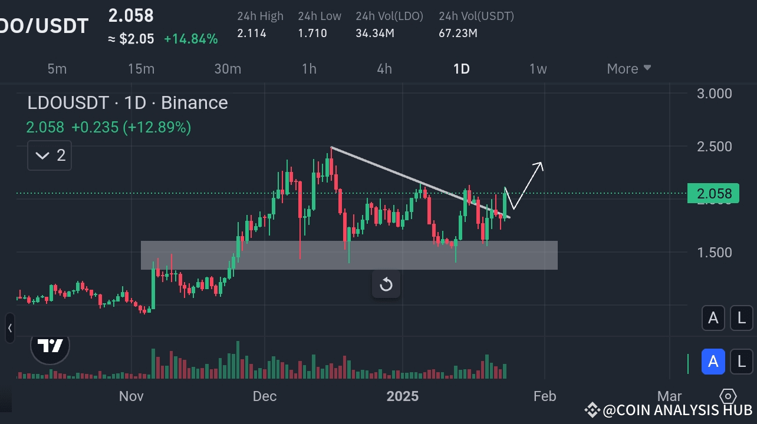Screen dimensions: 757x424
Task: Click the A button above the volume controls
Action: point(713,318)
